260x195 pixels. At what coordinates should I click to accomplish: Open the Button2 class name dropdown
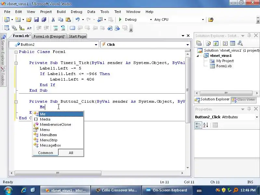96,45
